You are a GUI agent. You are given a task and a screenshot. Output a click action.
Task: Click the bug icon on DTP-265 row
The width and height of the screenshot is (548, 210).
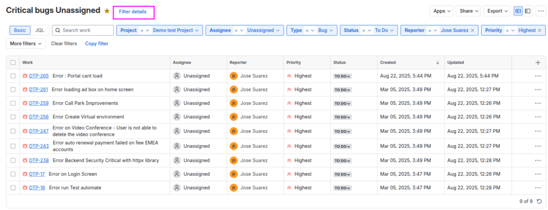tap(25, 76)
